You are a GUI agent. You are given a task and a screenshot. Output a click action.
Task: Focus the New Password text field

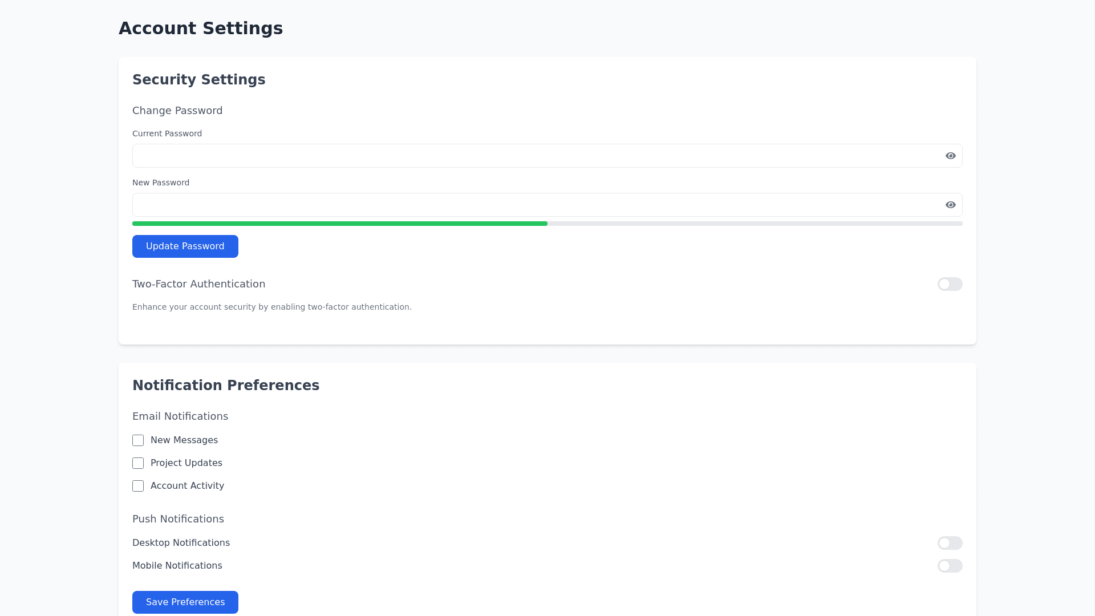536,205
